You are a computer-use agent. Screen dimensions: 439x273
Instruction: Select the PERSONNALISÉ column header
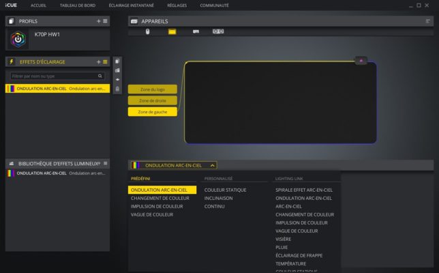point(218,179)
